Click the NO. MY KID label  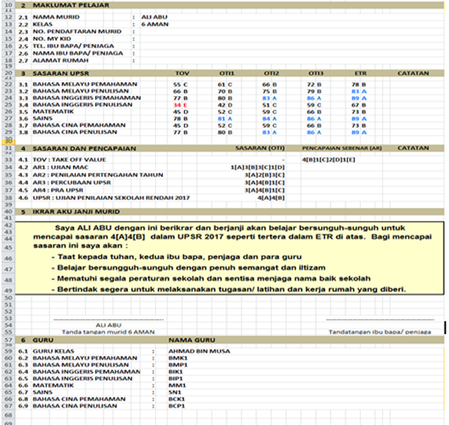(52, 39)
